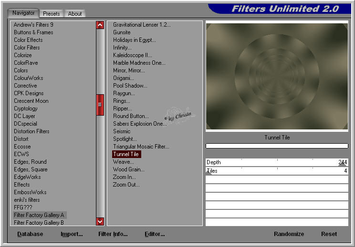The width and height of the screenshot is (355, 247).
Task: Adjust the Tiles slider
Action: [x=277, y=171]
